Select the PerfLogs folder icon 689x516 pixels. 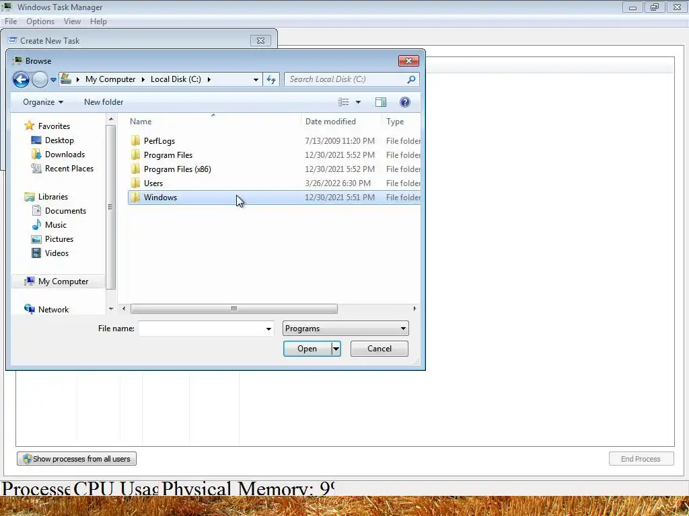coord(136,141)
